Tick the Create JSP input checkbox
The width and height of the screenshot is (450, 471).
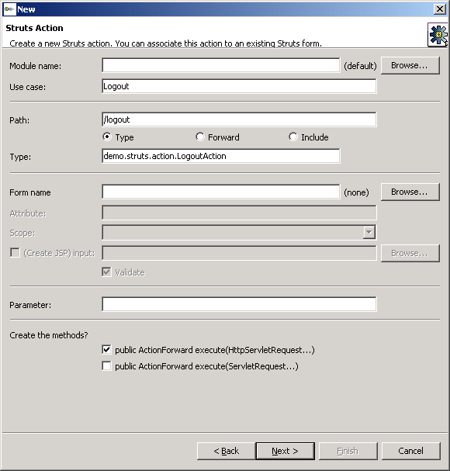point(15,253)
